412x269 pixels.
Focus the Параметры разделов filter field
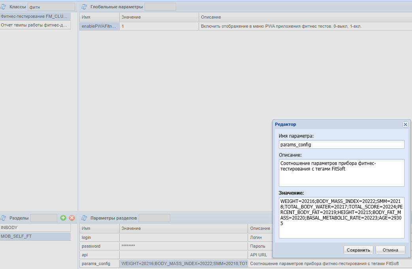pyautogui.click(x=154, y=218)
